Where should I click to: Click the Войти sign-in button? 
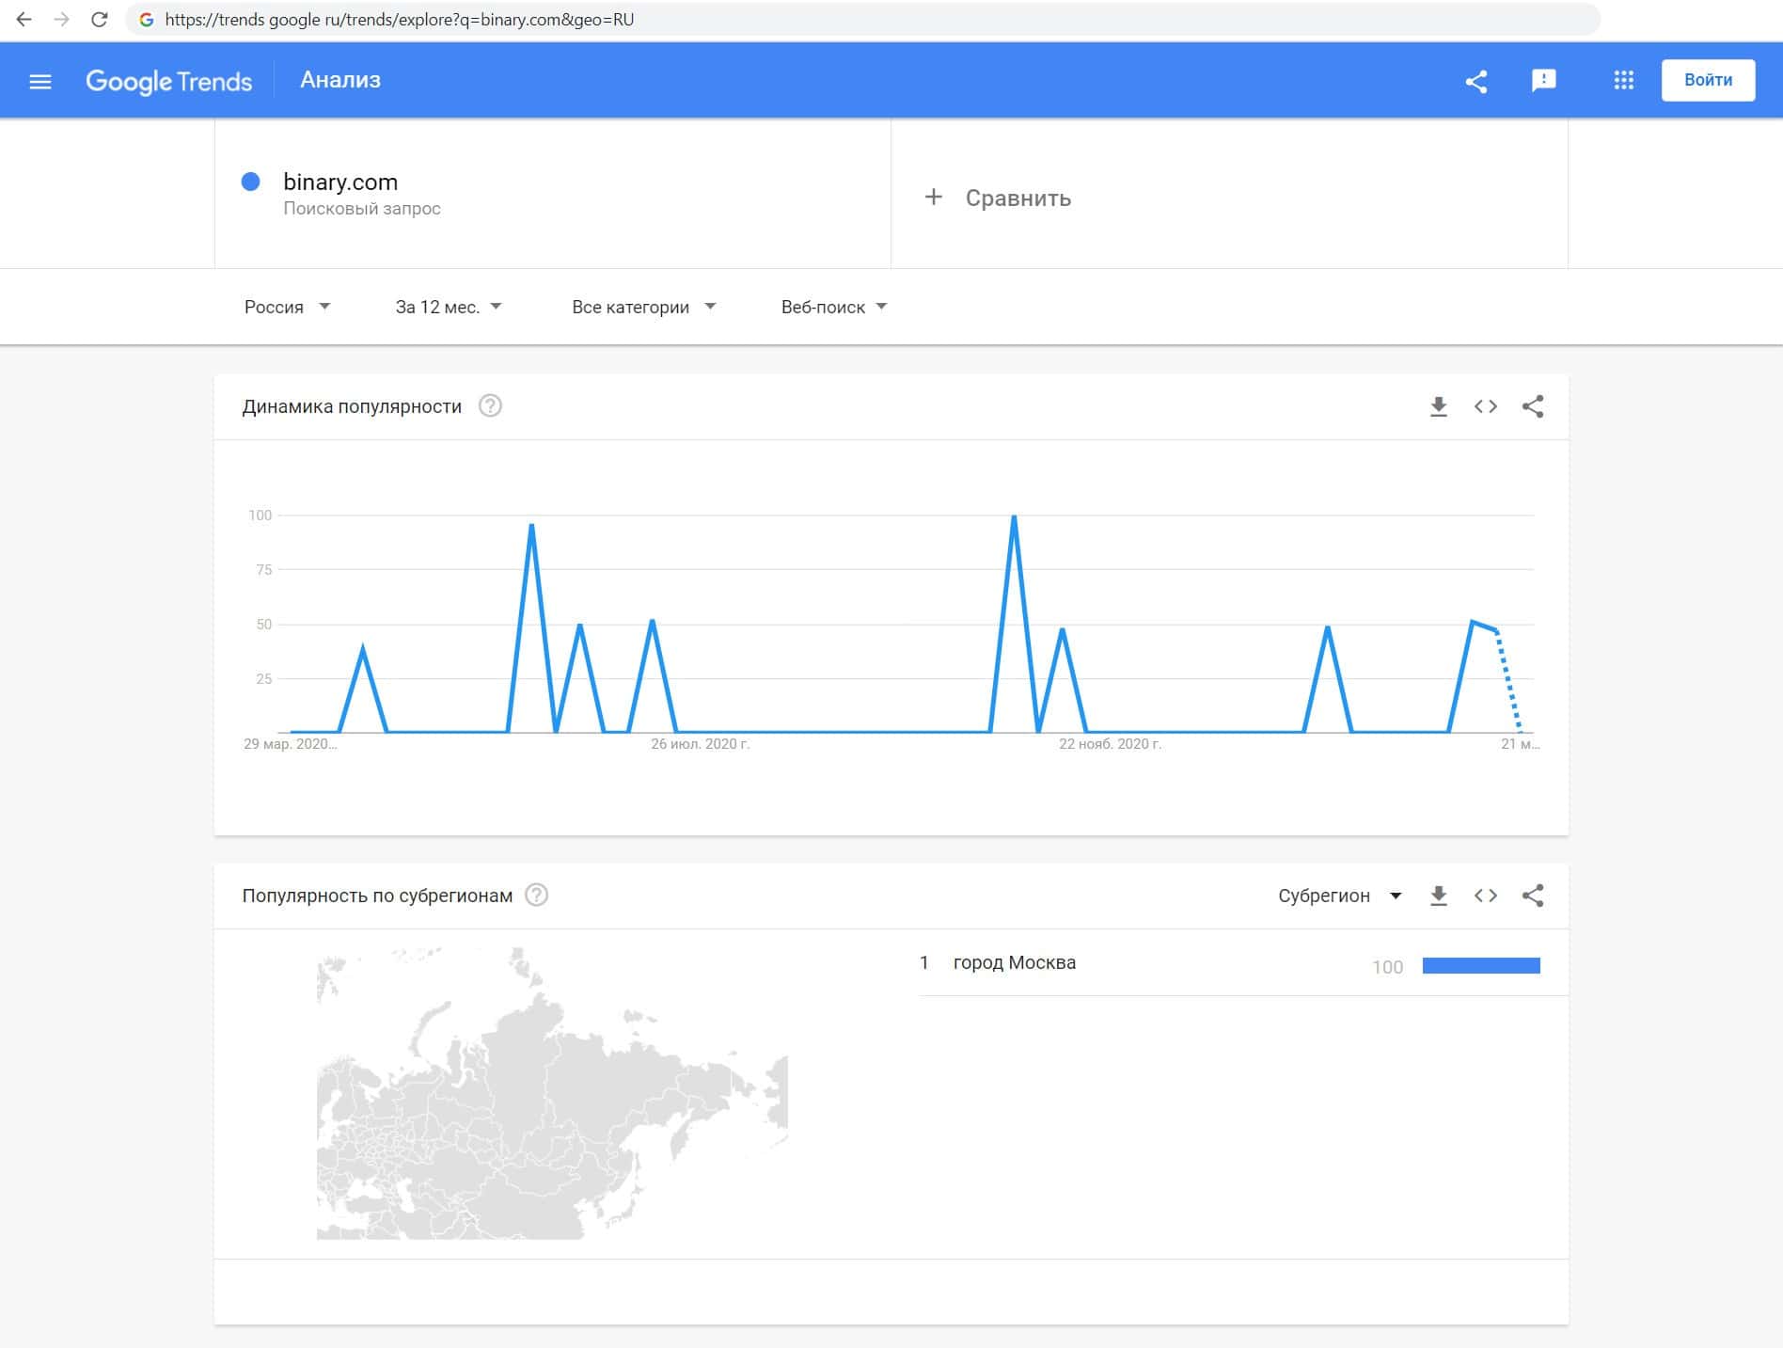[1708, 80]
